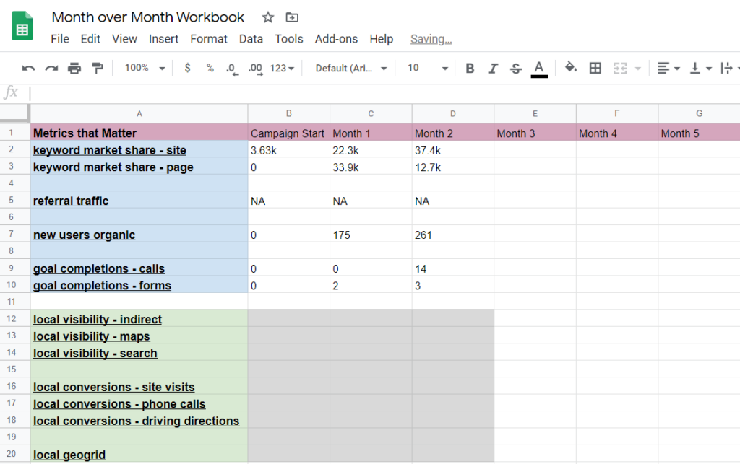
Task: Format selection as currency with dollar button
Action: click(188, 68)
